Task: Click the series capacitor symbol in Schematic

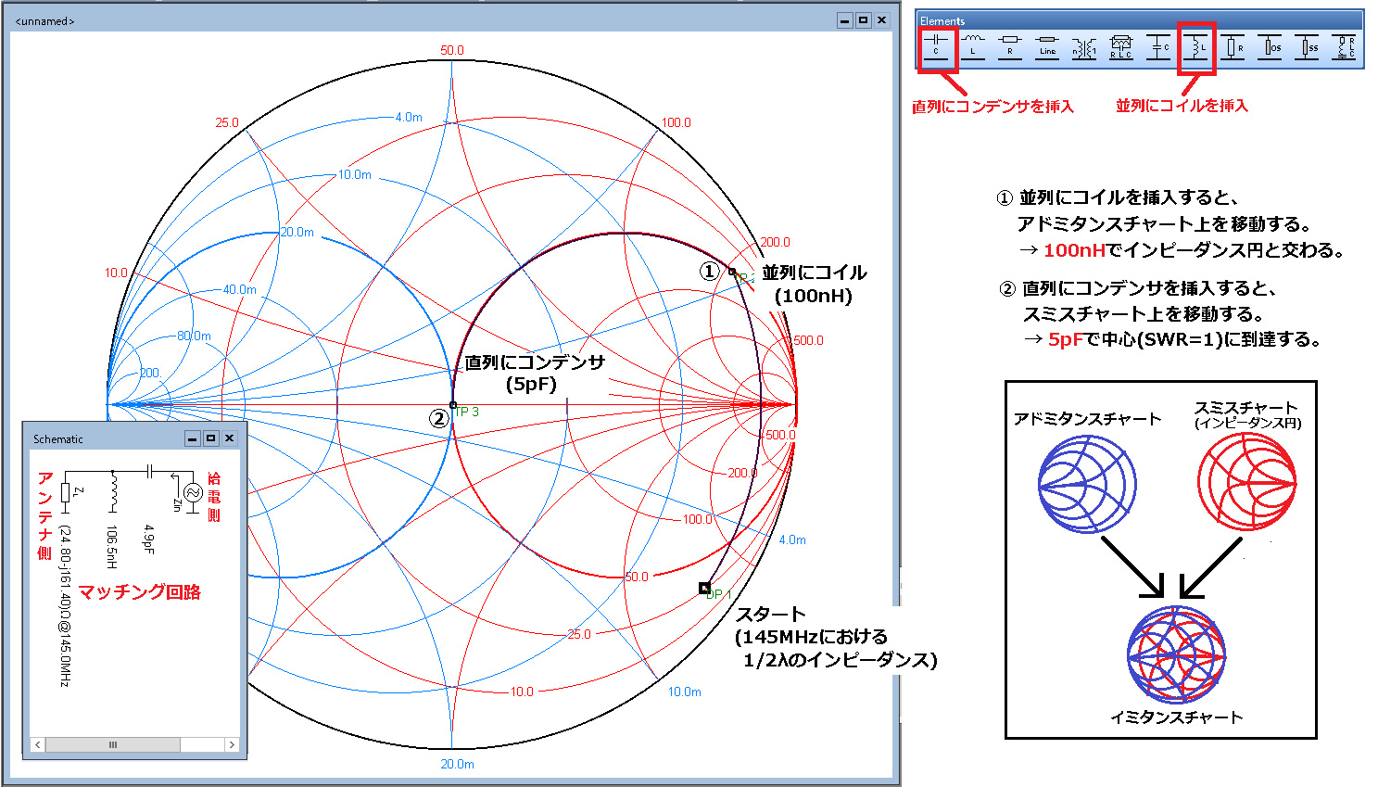Action: tap(148, 472)
